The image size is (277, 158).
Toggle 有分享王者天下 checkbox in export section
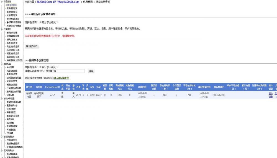click(x=41, y=22)
